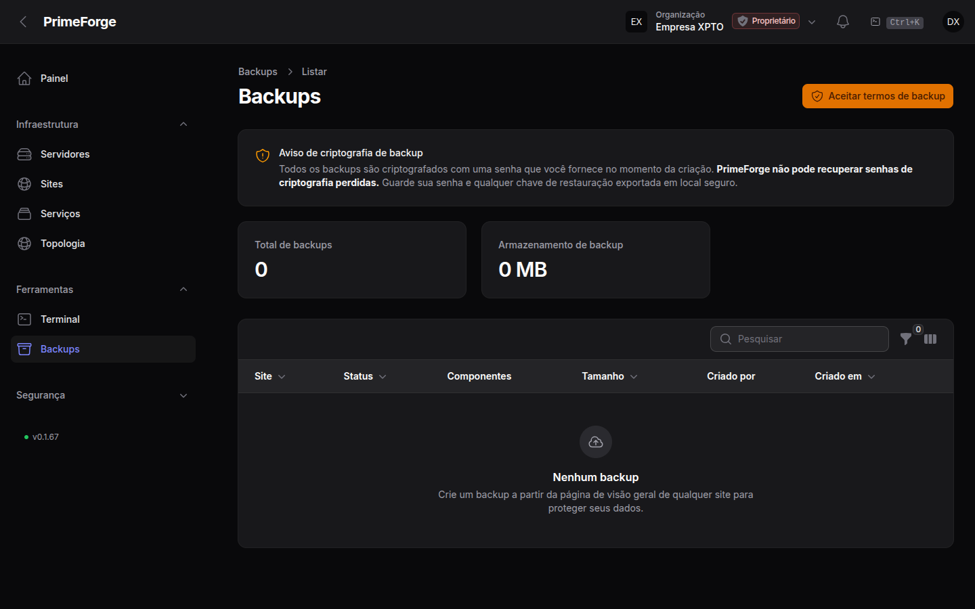The width and height of the screenshot is (975, 609).
Task: Click the Armazenamento de backup card
Action: (x=596, y=260)
